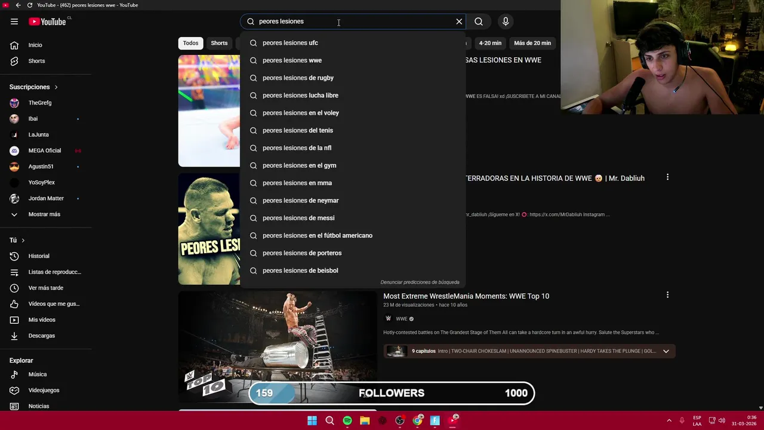
Task: Expand Mostrar más subscriptions
Action: (45, 214)
